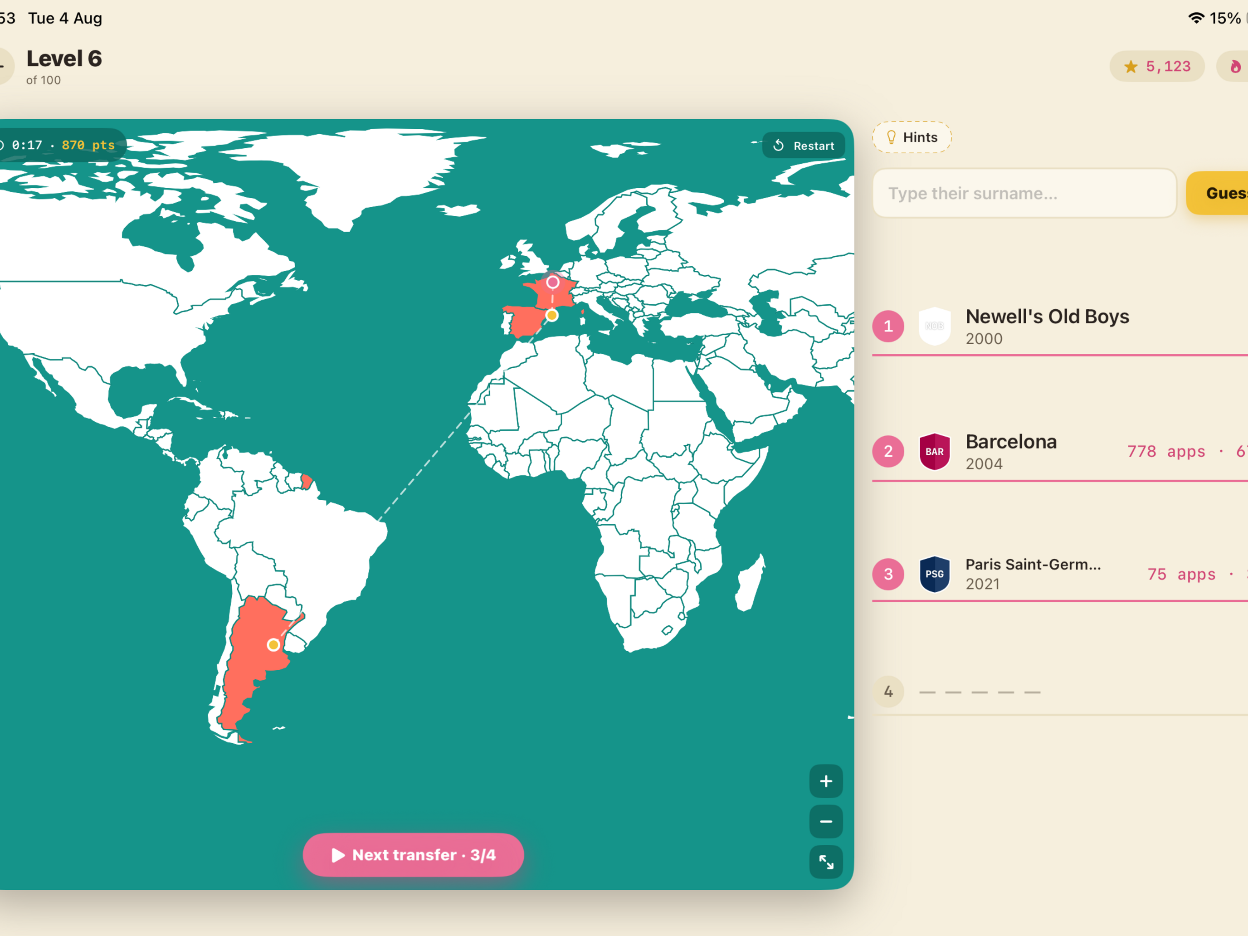The height and width of the screenshot is (936, 1248).
Task: Click step number 2 badge
Action: click(x=888, y=451)
